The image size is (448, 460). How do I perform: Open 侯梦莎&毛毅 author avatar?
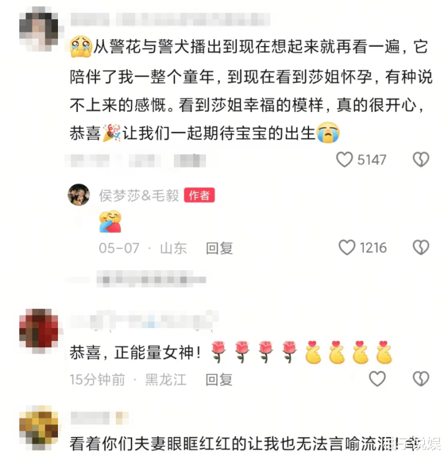79,195
